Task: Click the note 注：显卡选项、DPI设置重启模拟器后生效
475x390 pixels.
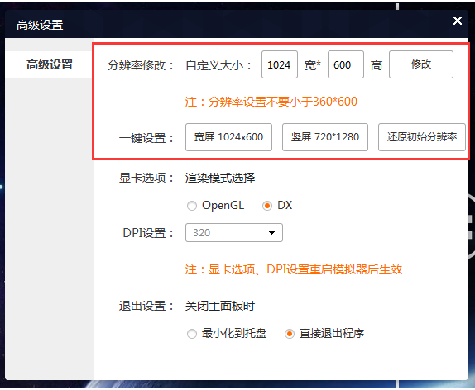Action: 294,269
